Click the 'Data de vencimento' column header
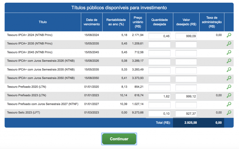239x149 pixels. [x=92, y=22]
